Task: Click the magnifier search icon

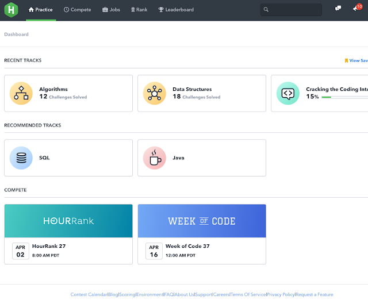Action: pyautogui.click(x=266, y=10)
